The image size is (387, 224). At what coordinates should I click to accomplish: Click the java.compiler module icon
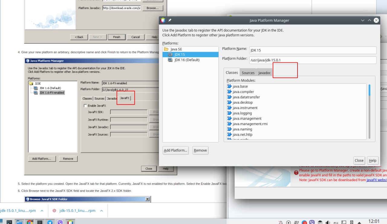click(229, 92)
